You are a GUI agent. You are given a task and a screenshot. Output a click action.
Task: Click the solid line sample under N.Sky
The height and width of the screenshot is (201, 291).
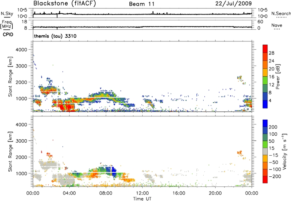click(7, 17)
